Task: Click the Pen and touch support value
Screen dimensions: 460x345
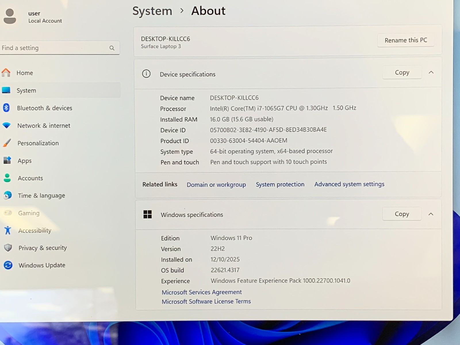Action: 269,162
